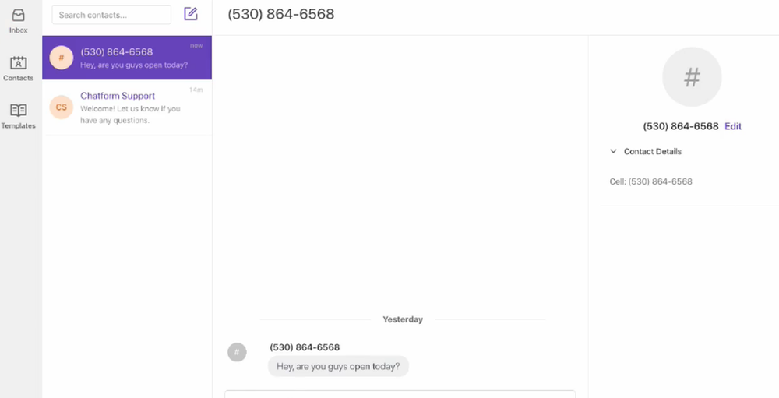
Task: Click the Yesterday date divider
Action: point(403,319)
